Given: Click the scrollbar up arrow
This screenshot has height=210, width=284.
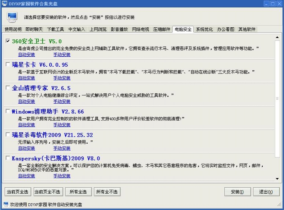Looking at the screenshot, I should 277,37.
